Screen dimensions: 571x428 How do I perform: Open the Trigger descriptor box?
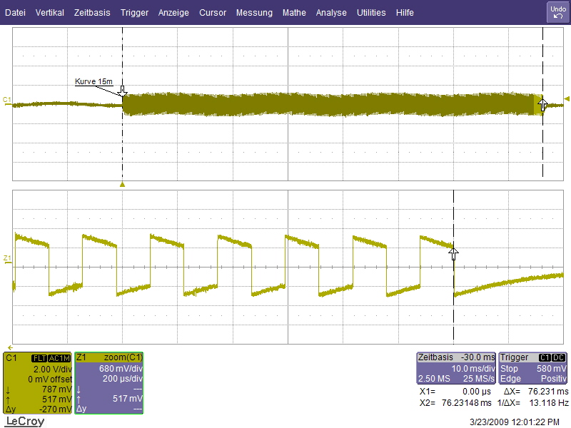tap(533, 368)
